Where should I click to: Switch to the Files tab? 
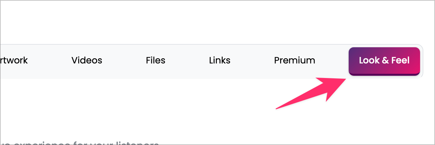(x=155, y=61)
